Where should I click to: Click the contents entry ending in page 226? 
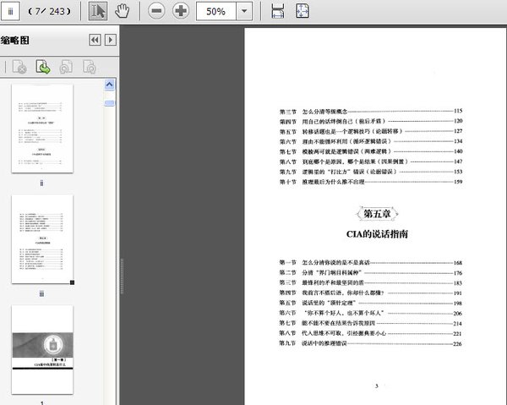point(371,343)
